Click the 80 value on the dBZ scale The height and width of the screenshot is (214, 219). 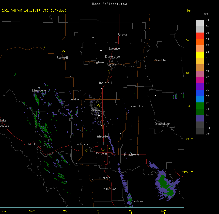[207, 20]
